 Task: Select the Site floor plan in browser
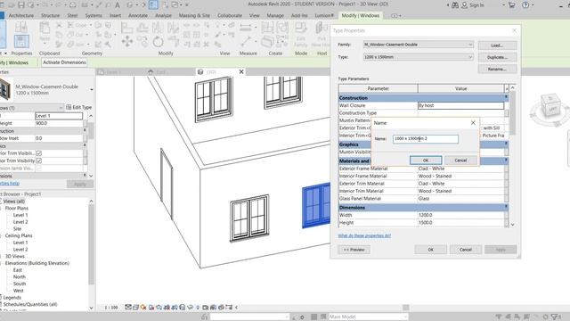(17, 229)
